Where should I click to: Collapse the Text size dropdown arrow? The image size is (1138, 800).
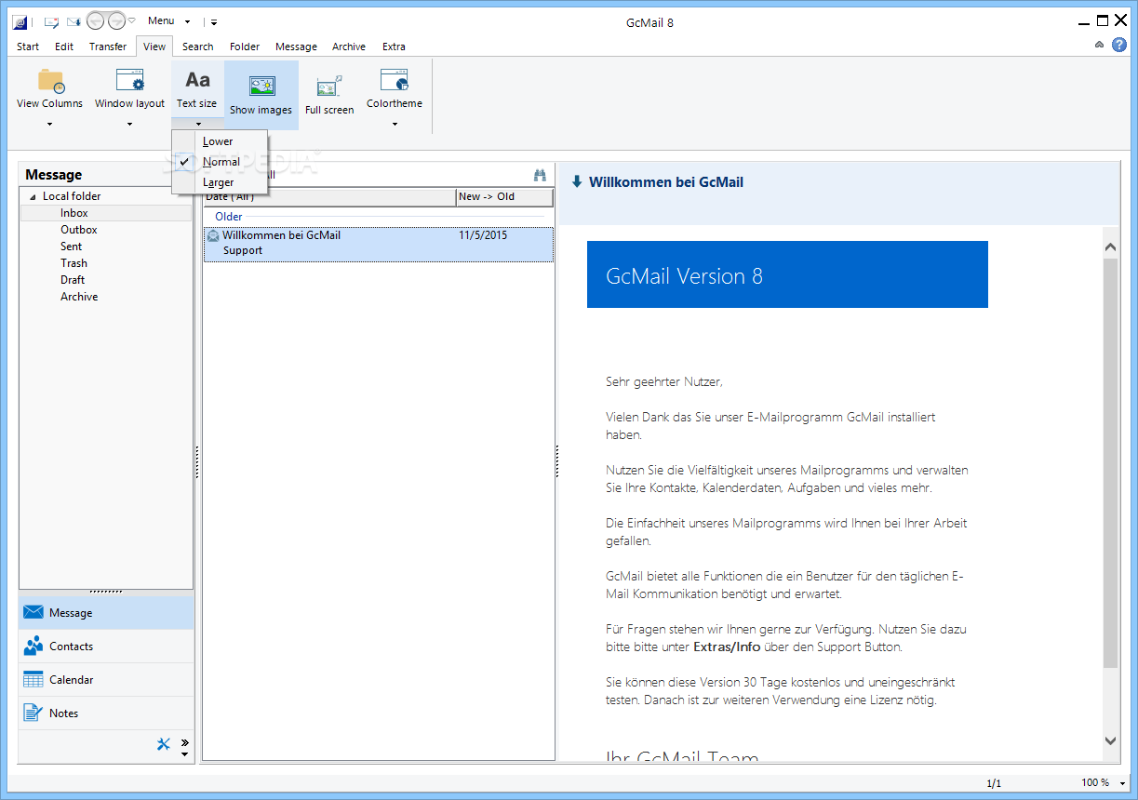tap(197, 124)
